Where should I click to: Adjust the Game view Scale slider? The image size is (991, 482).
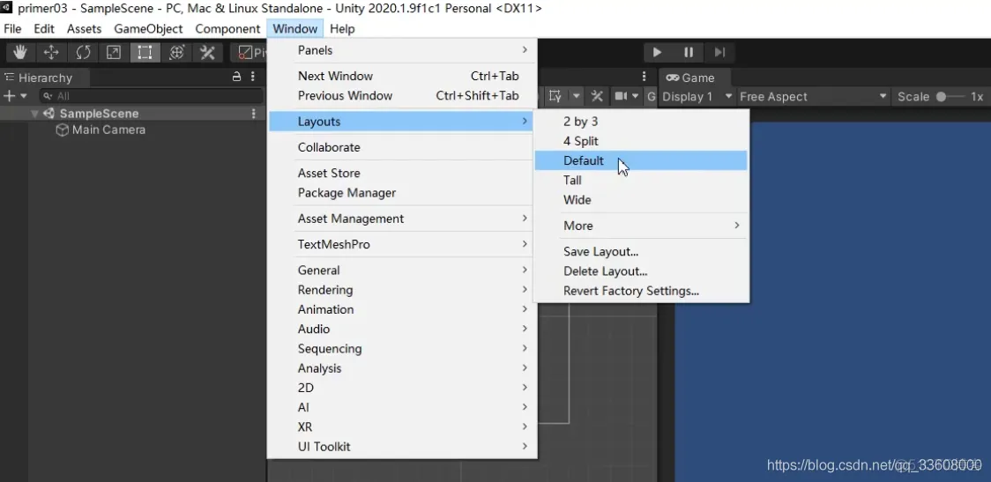coord(950,97)
